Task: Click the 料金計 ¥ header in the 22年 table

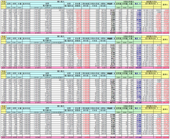Action: [x=111, y=4]
